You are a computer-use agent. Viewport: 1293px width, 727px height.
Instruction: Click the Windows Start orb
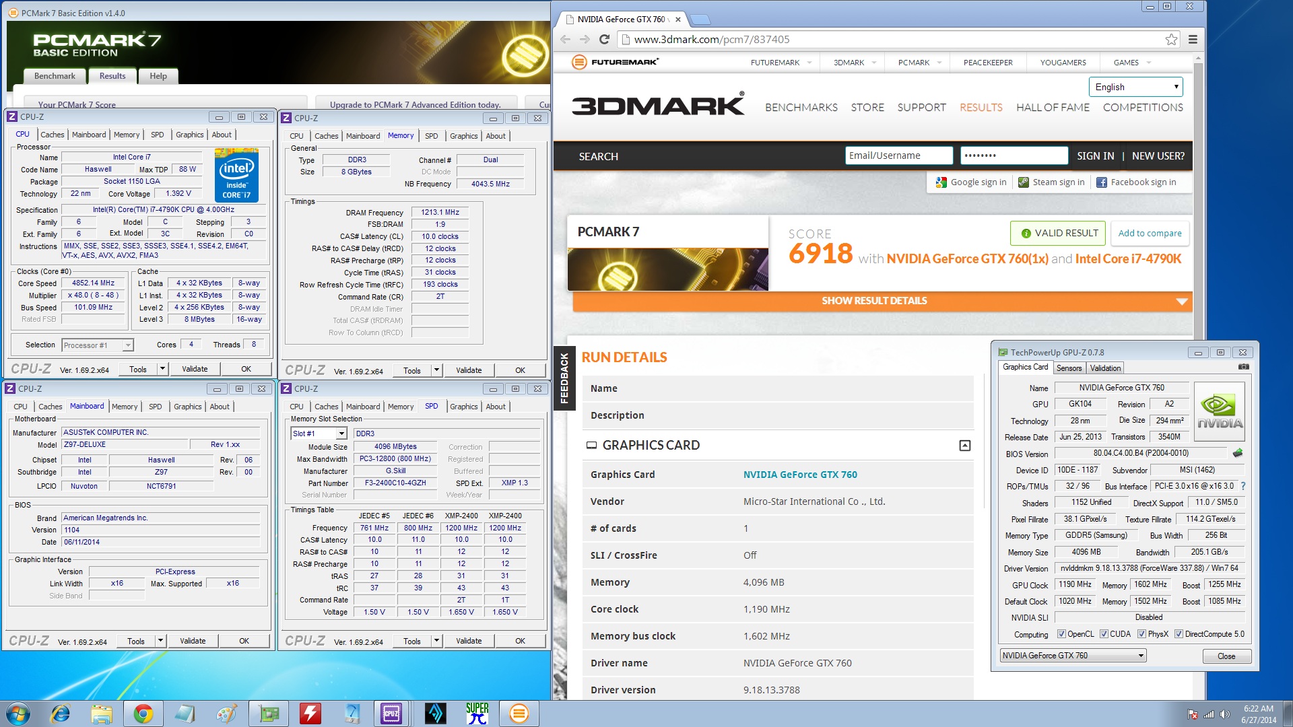click(x=18, y=714)
